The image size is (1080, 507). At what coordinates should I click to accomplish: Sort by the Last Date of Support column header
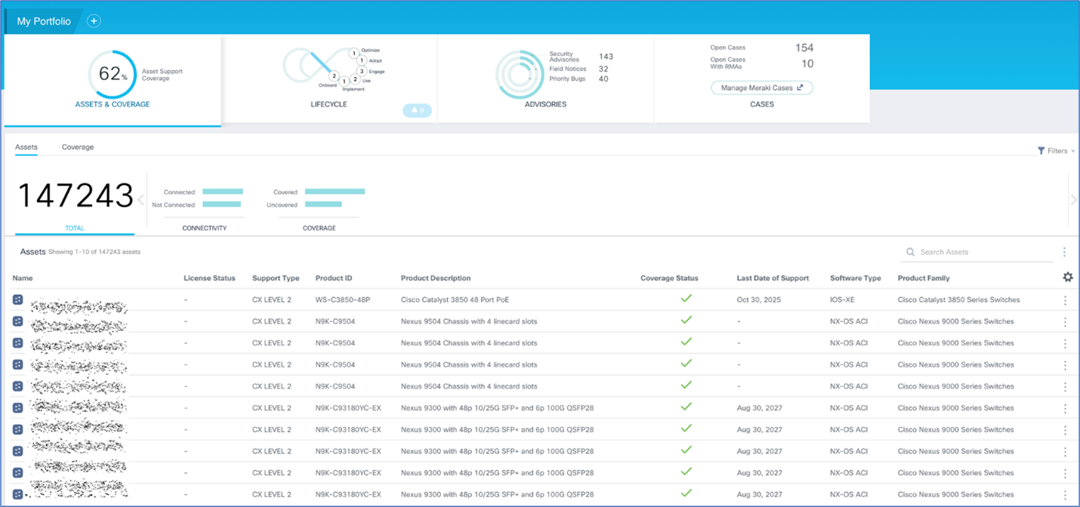(x=772, y=278)
